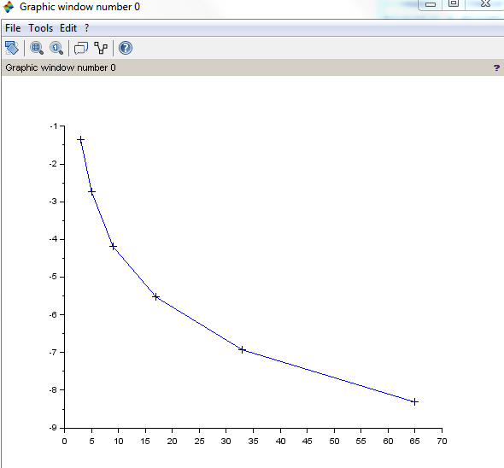
Task: Click y-axis label -2
Action: pos(53,164)
